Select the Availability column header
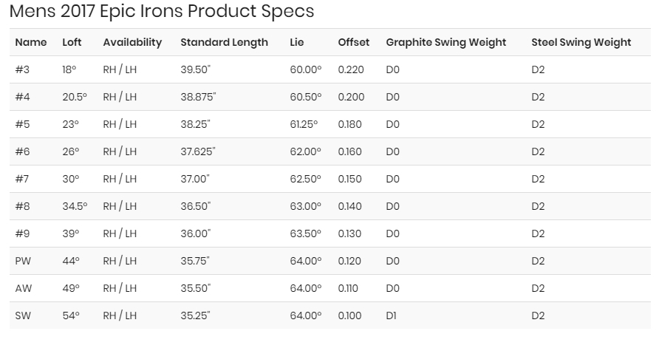659x348 pixels. click(x=132, y=43)
